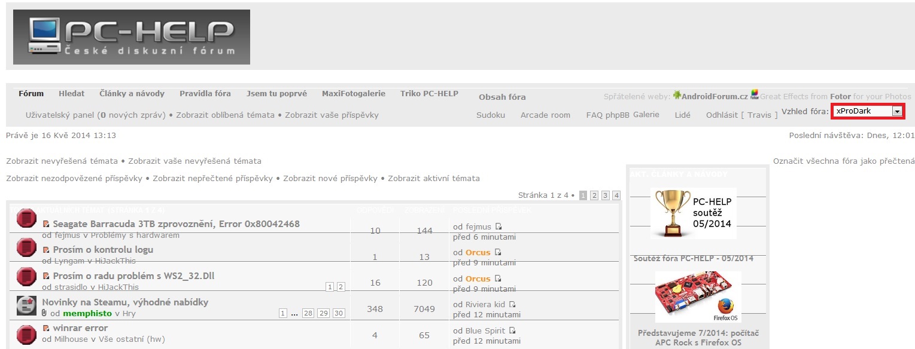The image size is (915, 349).
Task: Go to topic list page 2
Action: [594, 195]
